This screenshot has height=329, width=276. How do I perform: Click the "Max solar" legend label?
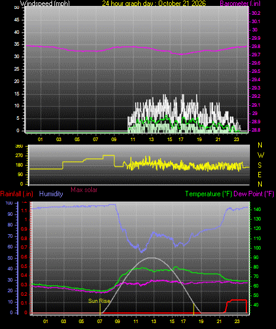point(84,190)
